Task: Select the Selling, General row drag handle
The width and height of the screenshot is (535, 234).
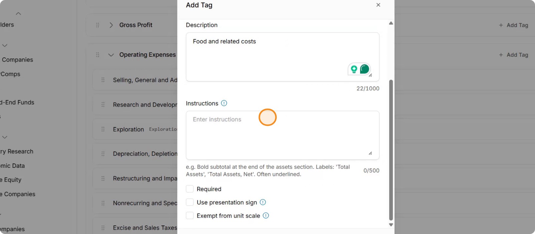Action: 103,80
